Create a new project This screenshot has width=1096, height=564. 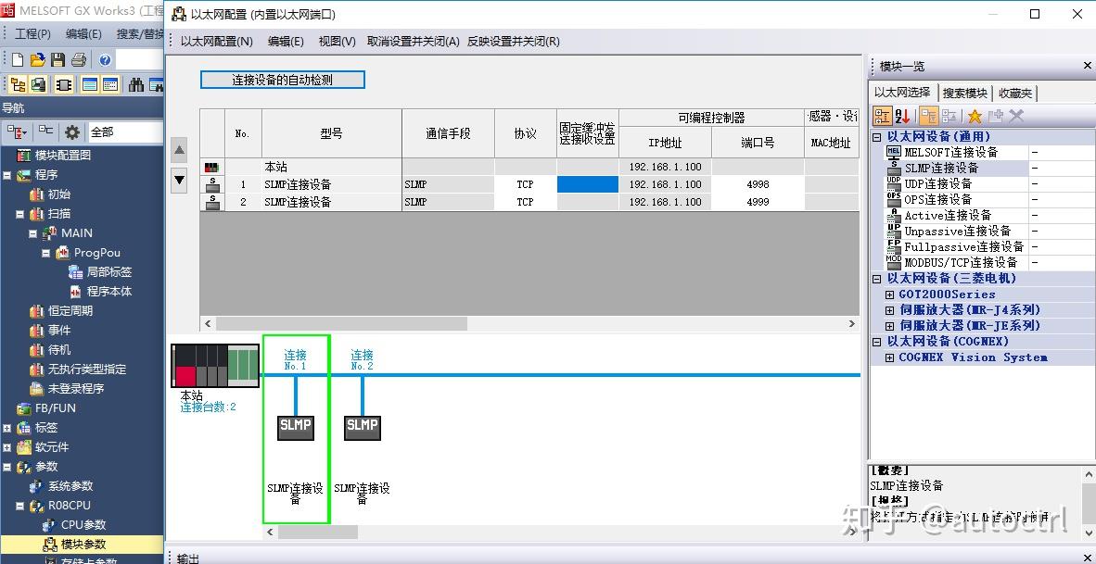click(x=17, y=59)
